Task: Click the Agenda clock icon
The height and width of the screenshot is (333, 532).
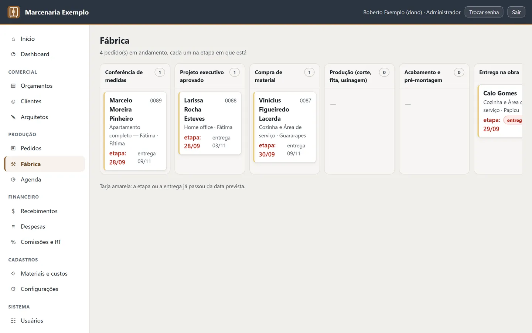Action: tap(13, 179)
